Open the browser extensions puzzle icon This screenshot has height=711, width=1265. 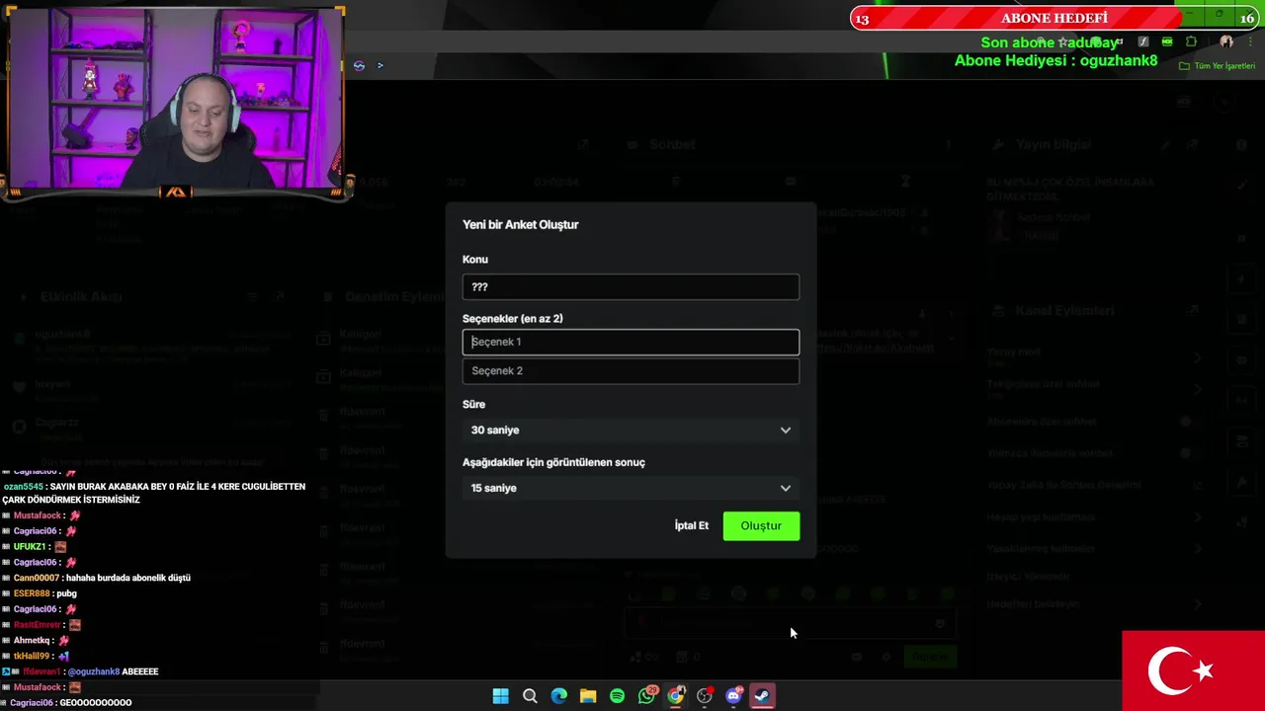1191,41
